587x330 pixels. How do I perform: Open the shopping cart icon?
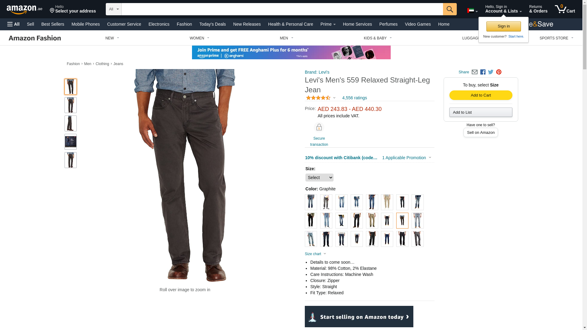click(x=565, y=9)
